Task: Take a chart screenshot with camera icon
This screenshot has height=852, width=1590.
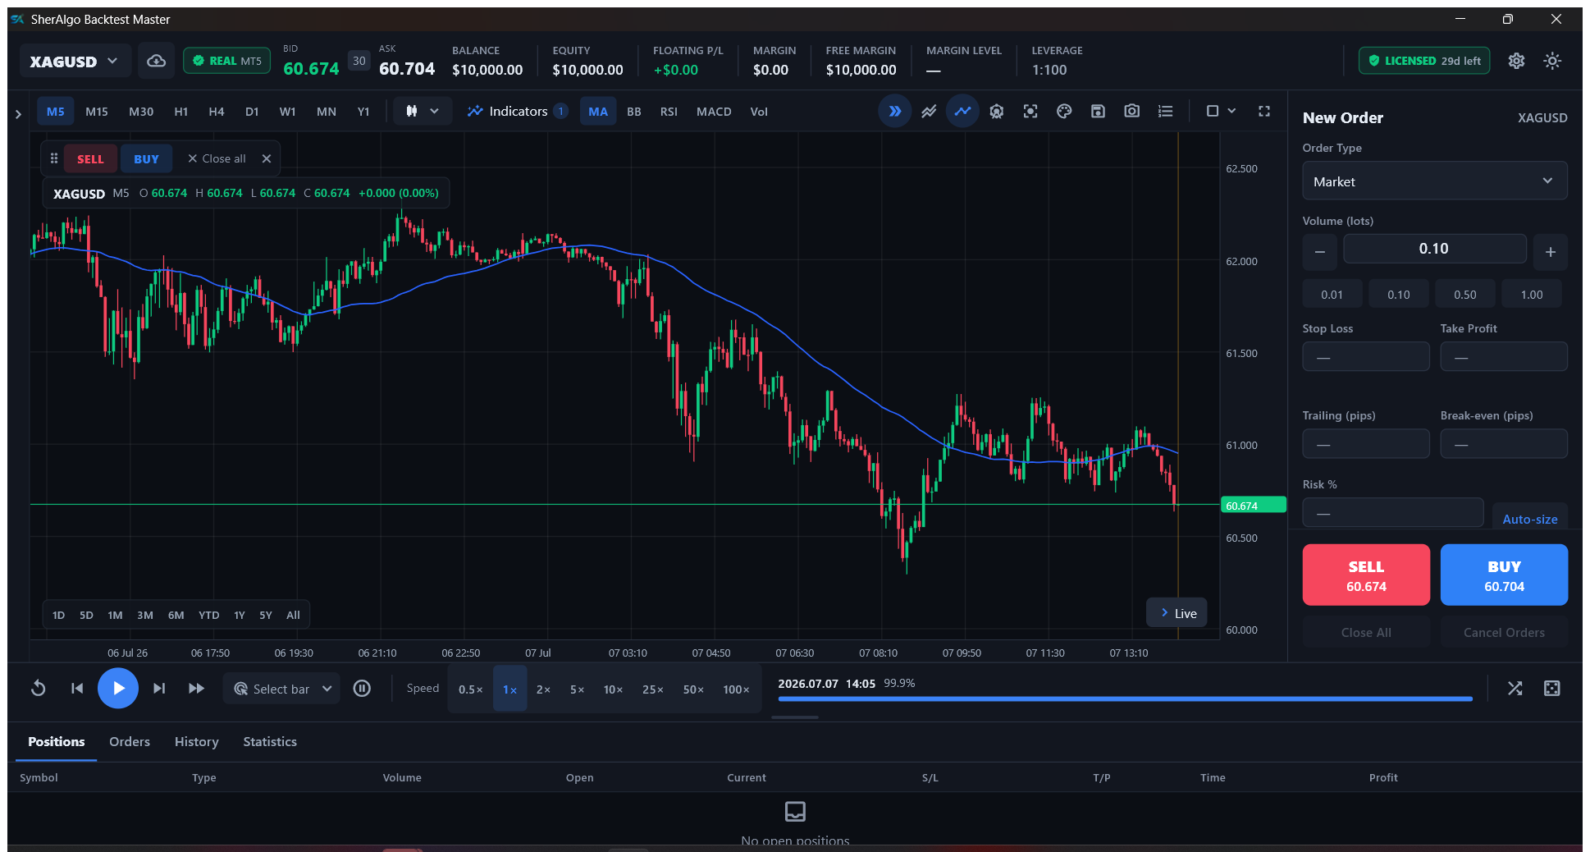Action: [x=1131, y=111]
